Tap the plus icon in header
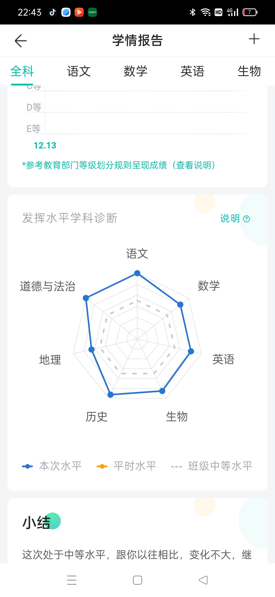Screen dimensions: 275x597 (x=254, y=39)
